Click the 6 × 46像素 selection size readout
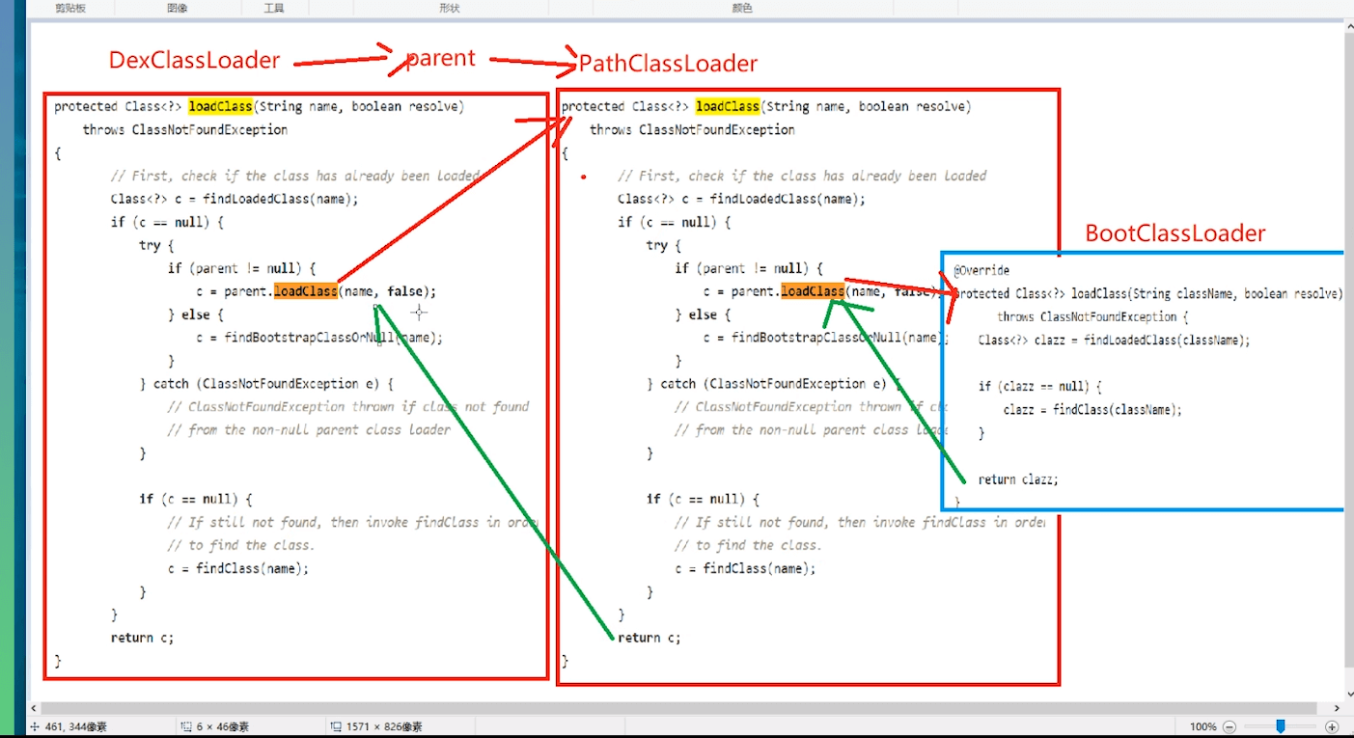 point(224,726)
